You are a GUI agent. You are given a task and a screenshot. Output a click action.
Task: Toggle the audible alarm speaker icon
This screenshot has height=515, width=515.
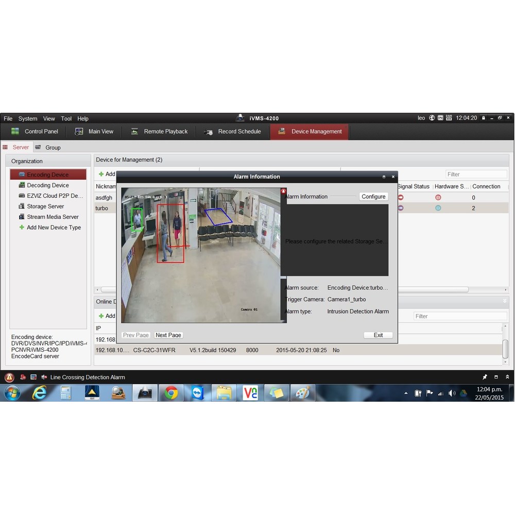pos(44,377)
